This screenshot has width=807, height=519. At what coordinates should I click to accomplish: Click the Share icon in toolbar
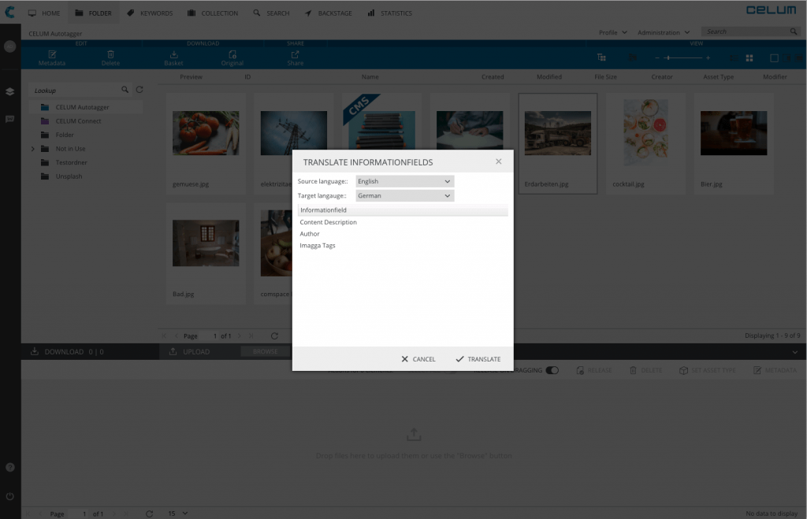[296, 55]
